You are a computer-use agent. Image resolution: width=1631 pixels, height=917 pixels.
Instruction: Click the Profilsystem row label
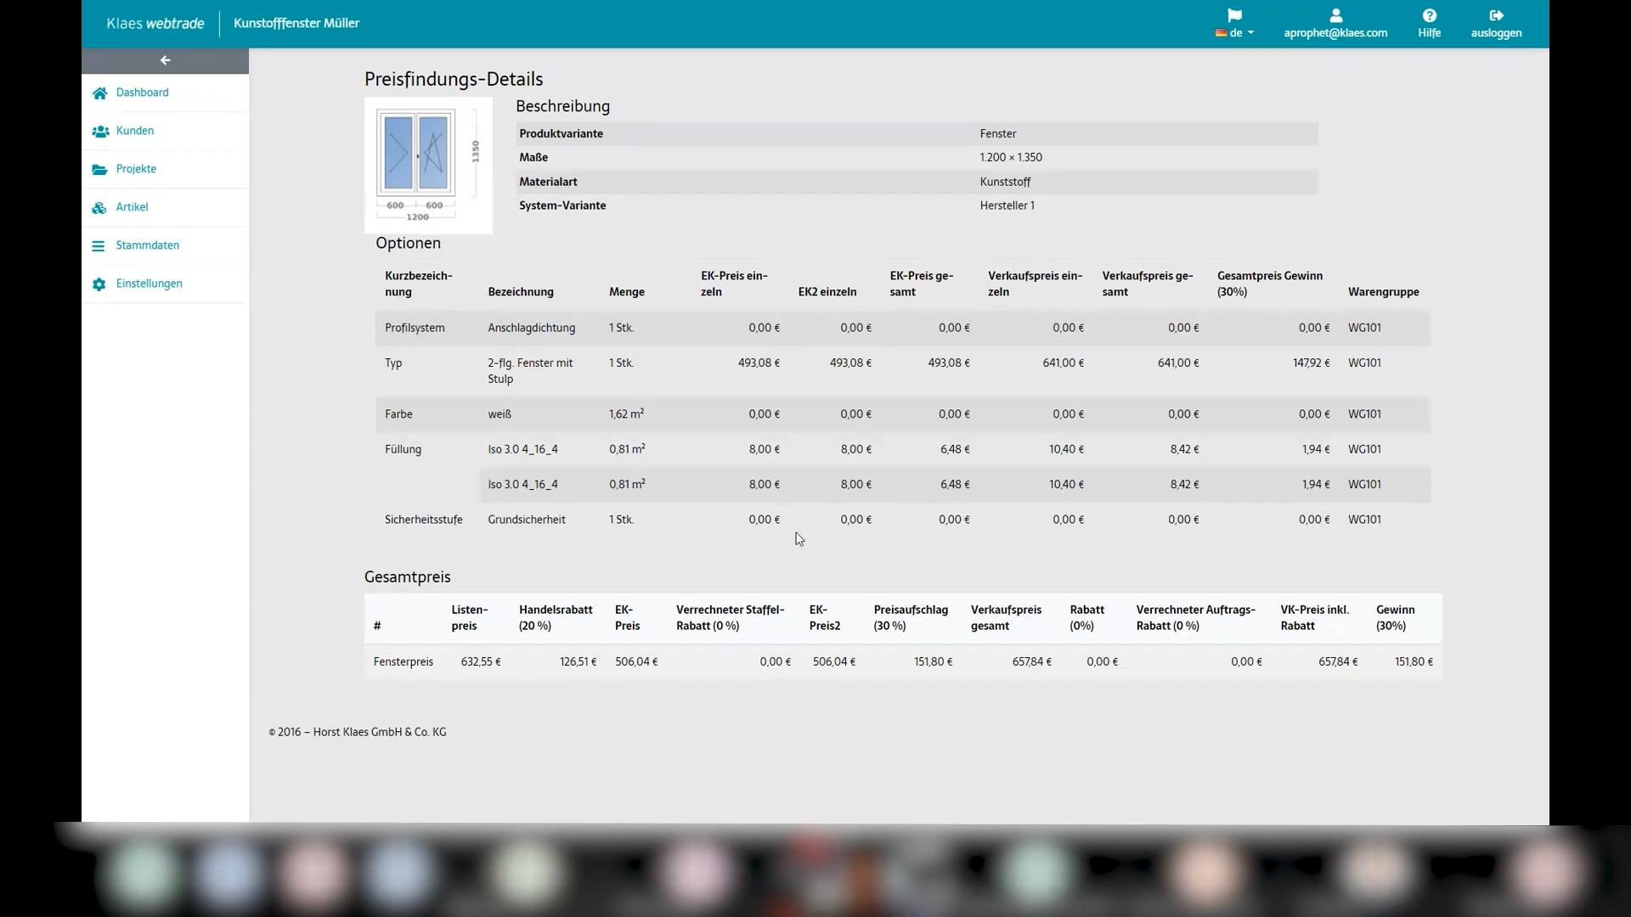[x=414, y=328]
